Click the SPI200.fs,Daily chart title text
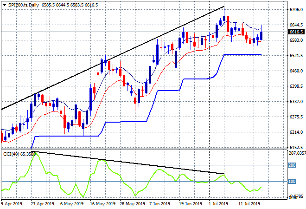 tap(24, 5)
